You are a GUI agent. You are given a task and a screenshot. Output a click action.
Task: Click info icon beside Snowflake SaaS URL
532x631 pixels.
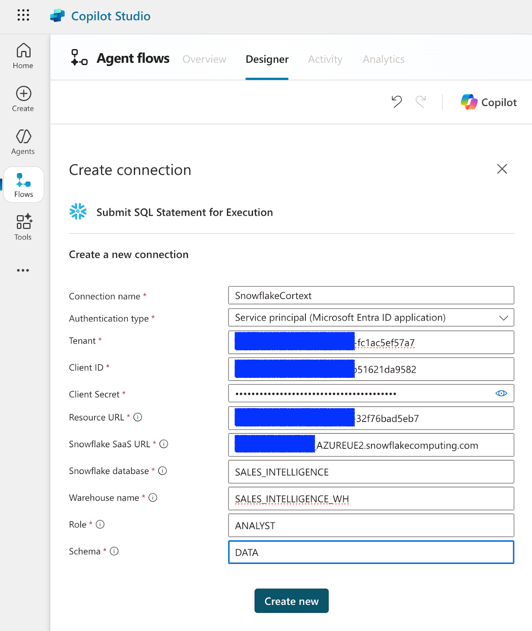click(x=164, y=444)
